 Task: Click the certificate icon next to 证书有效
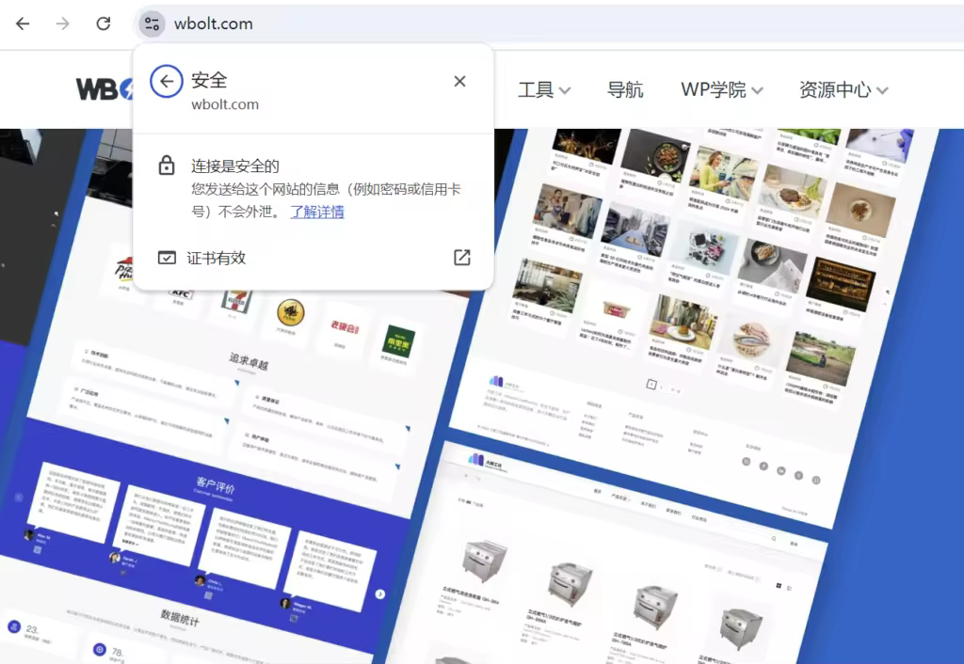click(x=167, y=258)
